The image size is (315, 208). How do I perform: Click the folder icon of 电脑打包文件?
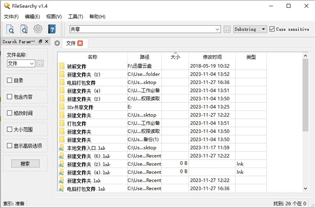pos(62,82)
